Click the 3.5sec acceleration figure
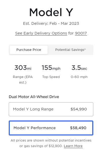This screenshot has width=102, height=155. coord(79,68)
